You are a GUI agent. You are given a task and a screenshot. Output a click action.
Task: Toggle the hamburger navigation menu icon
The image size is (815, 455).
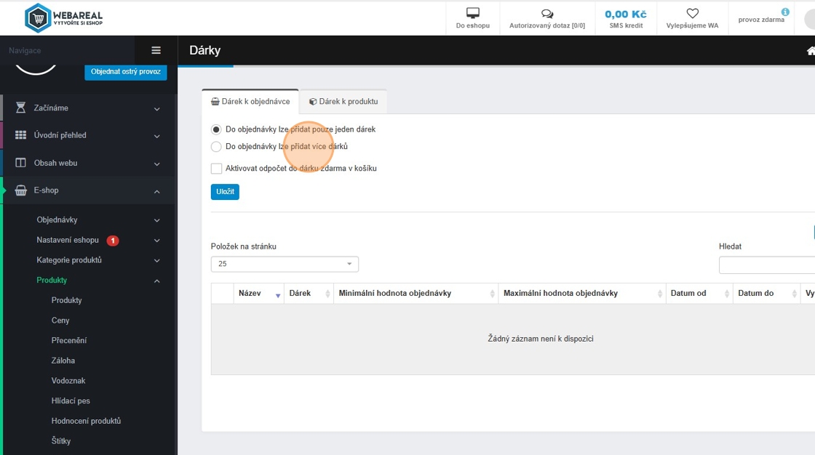pos(156,50)
